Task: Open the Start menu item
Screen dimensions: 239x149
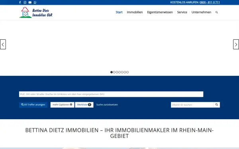Action: 119,12
